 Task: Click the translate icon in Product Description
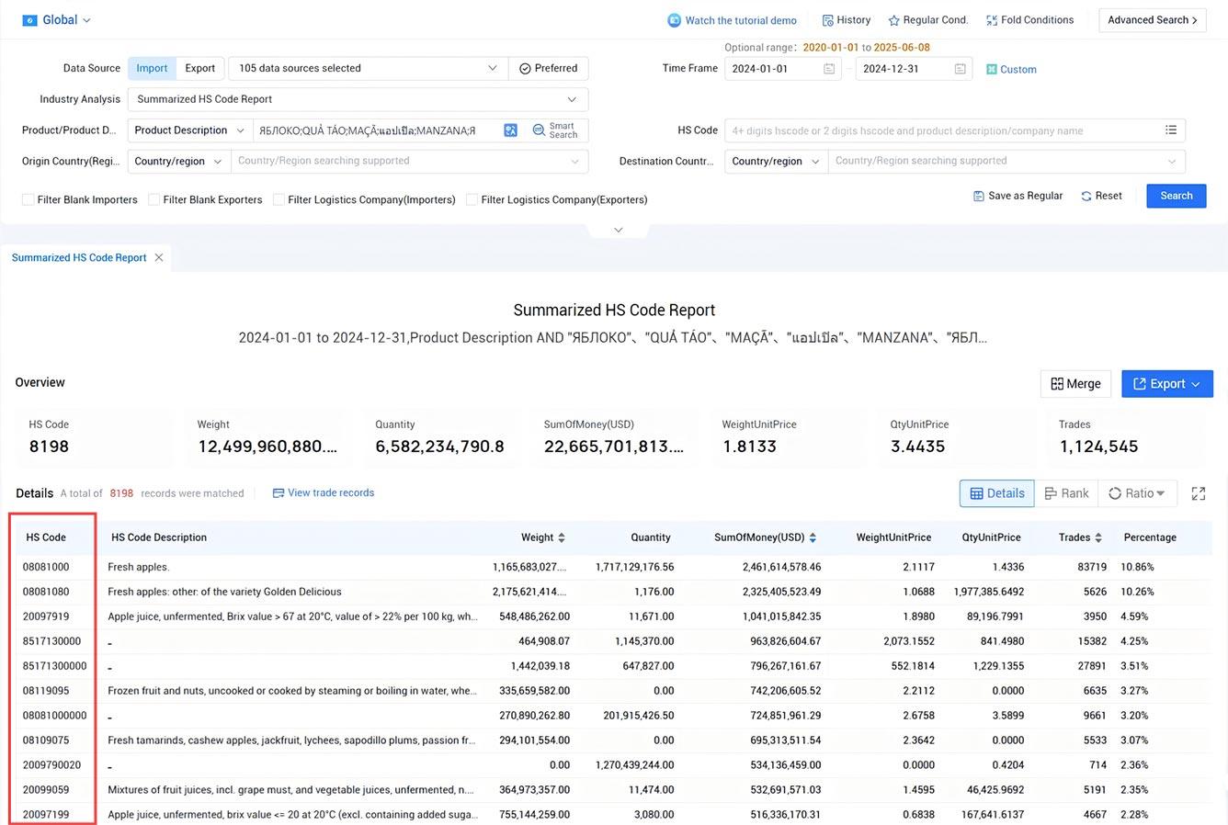(510, 130)
